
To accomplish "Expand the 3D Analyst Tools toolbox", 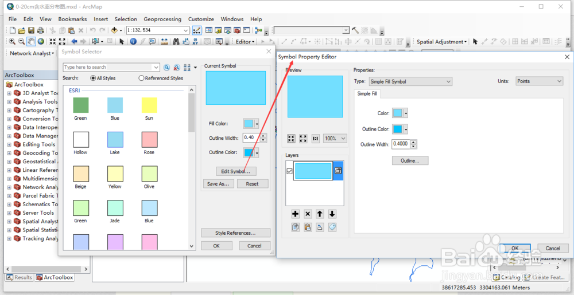I will [9, 93].
